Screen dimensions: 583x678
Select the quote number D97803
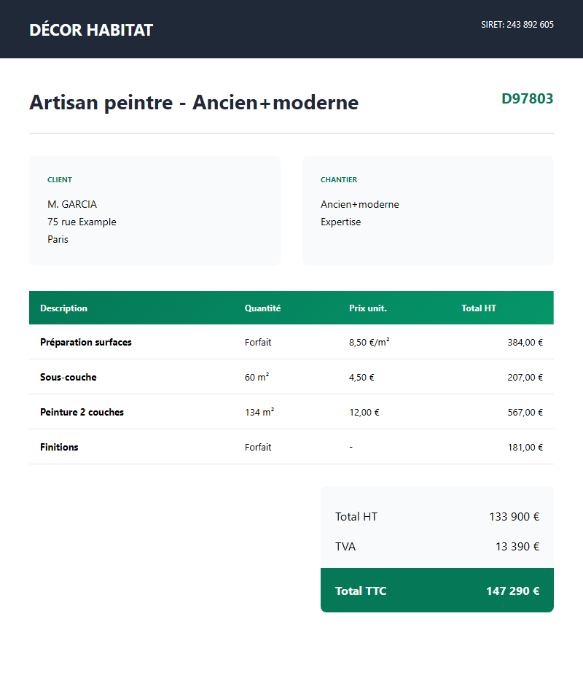point(527,98)
